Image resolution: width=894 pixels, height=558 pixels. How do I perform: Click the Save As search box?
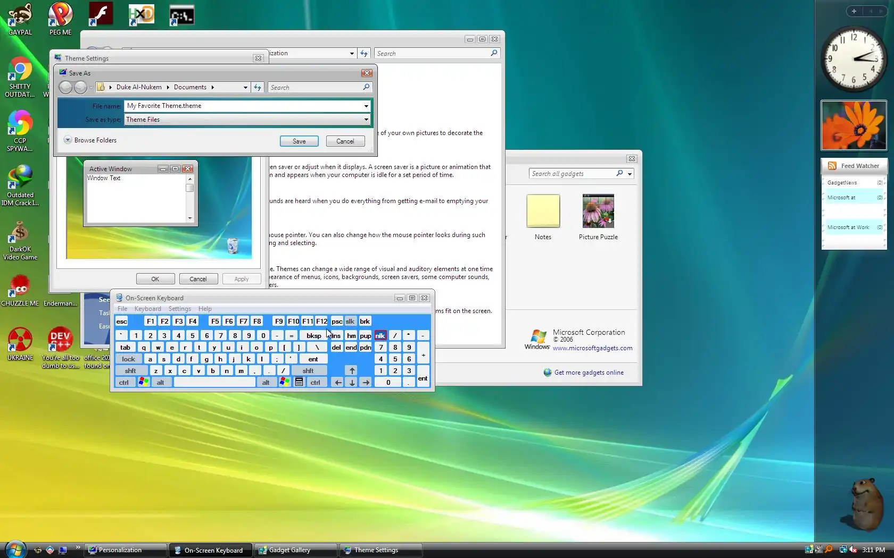click(x=320, y=87)
